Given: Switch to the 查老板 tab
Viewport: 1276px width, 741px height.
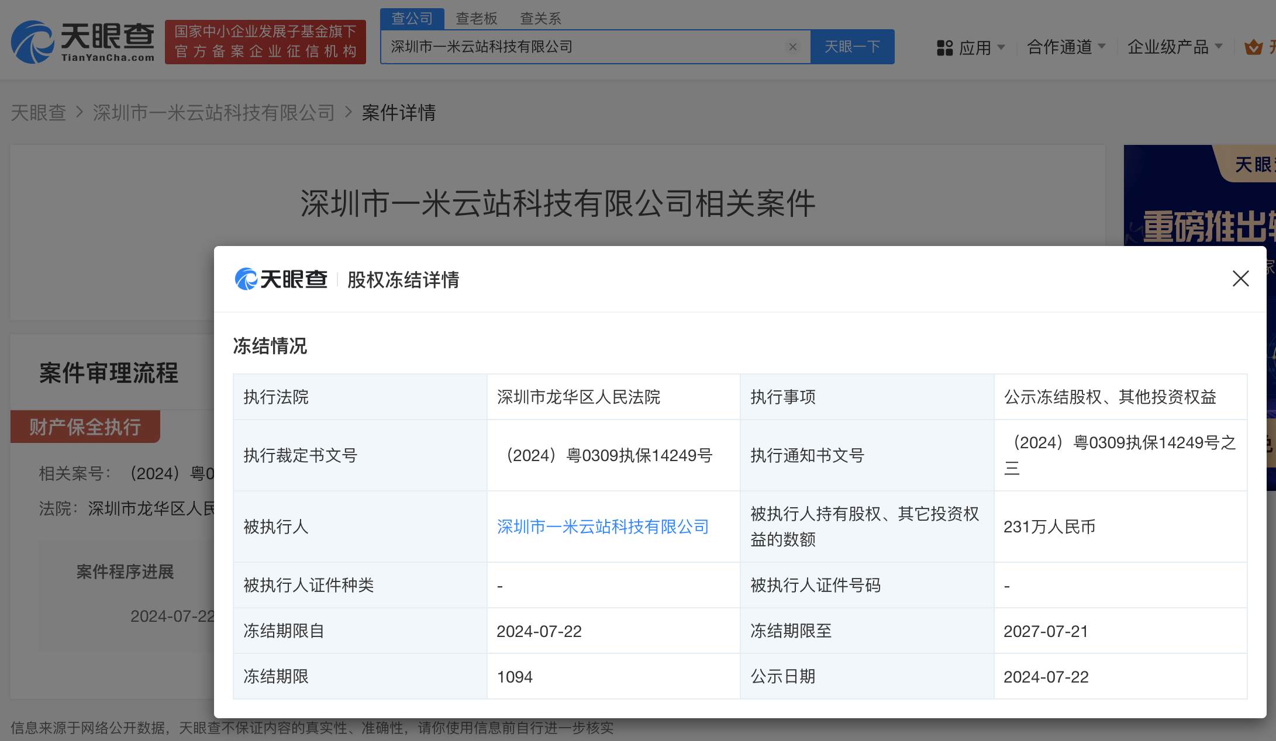Looking at the screenshot, I should coord(476,19).
